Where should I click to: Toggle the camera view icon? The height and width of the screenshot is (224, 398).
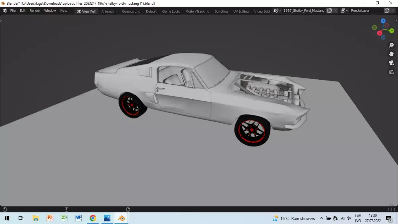(x=391, y=63)
